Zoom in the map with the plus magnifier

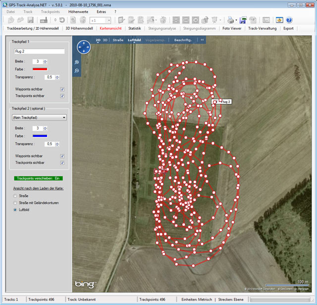[77, 62]
